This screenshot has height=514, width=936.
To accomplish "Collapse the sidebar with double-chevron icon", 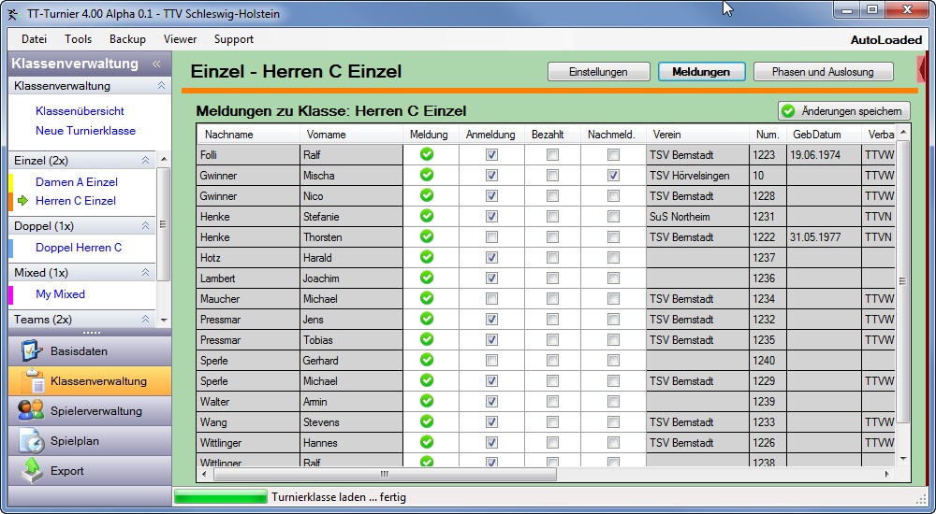I will [156, 64].
